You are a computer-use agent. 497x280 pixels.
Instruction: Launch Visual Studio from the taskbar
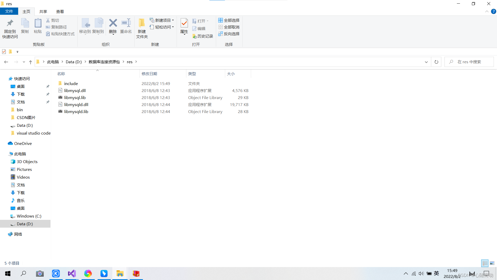coord(72,274)
